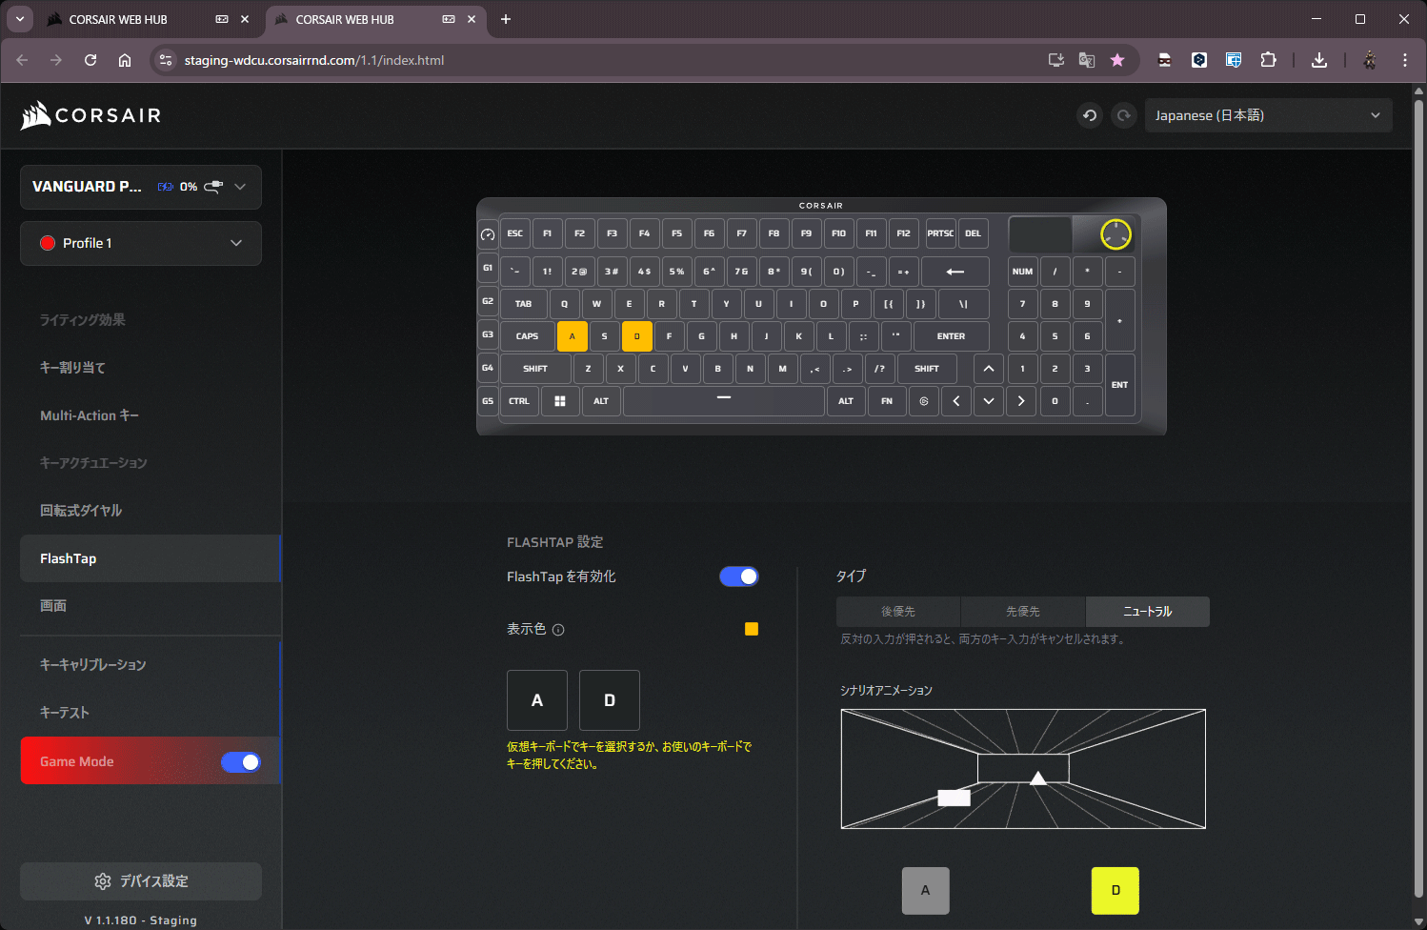Open デバイス設定 button

[141, 881]
